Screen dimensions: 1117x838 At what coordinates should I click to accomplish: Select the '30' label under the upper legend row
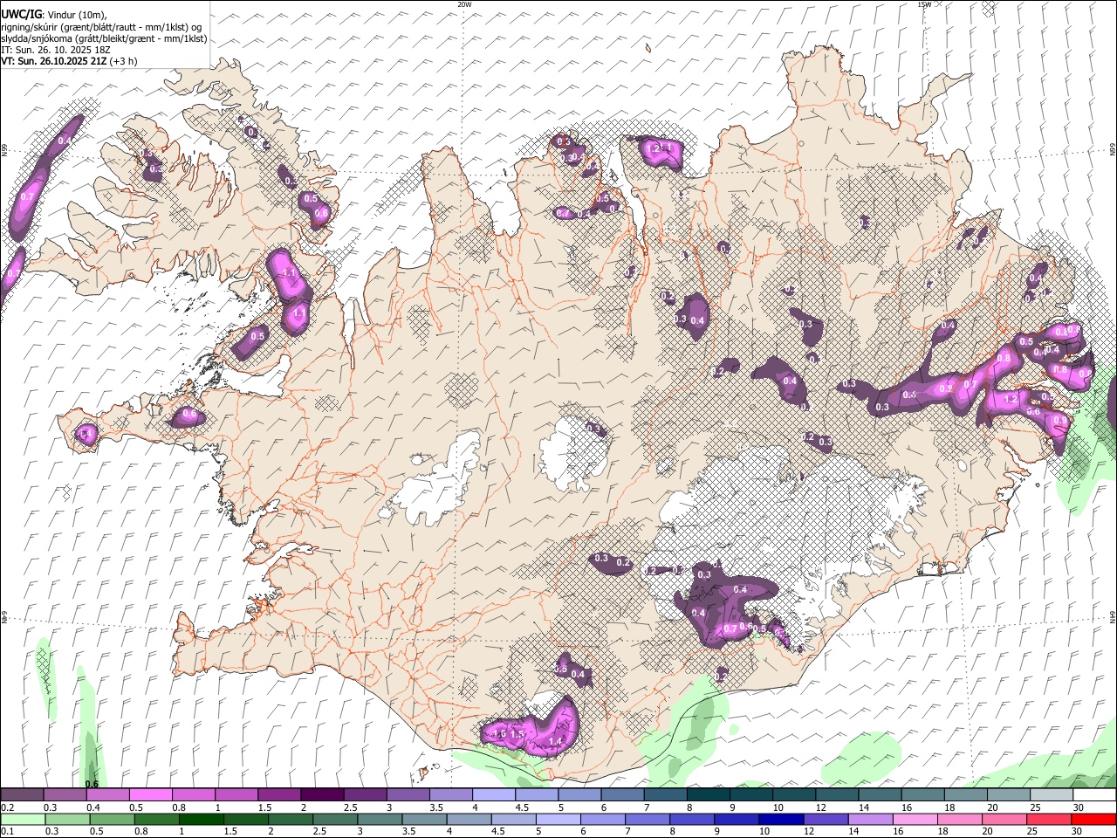[1079, 807]
